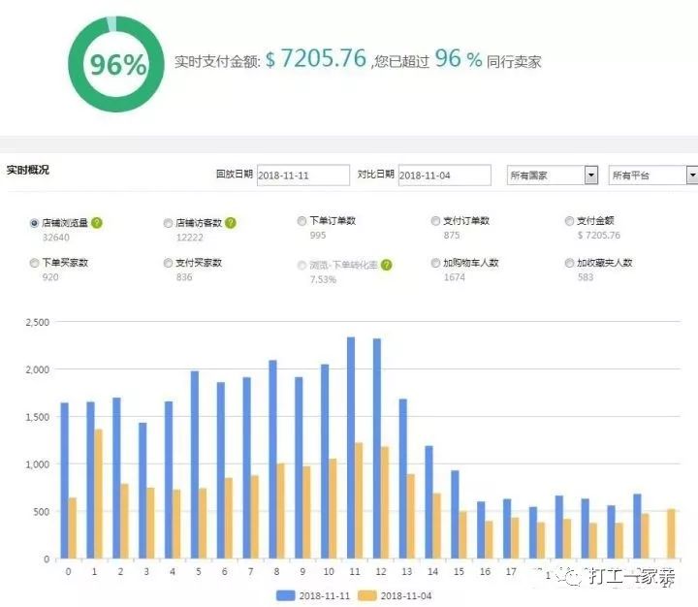
Task: Select the 支付金额 radio option
Action: [x=569, y=221]
